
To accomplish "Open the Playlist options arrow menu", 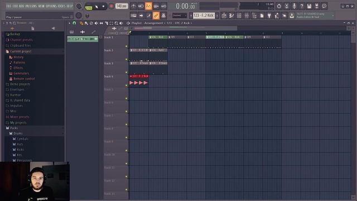I will click(69, 23).
